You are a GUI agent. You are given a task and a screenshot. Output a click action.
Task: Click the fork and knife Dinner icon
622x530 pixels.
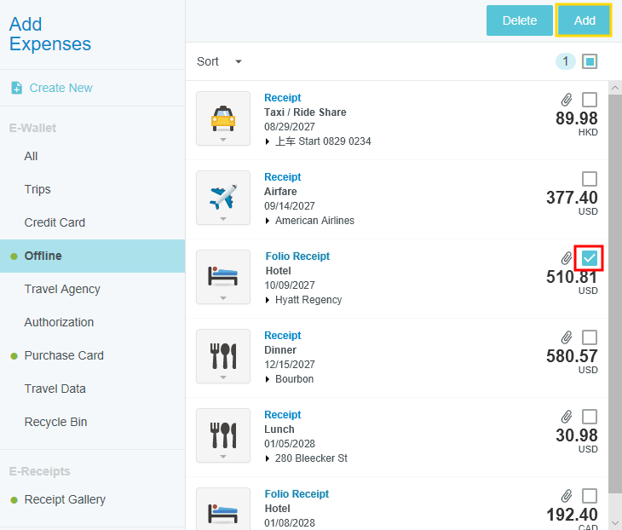pyautogui.click(x=222, y=355)
